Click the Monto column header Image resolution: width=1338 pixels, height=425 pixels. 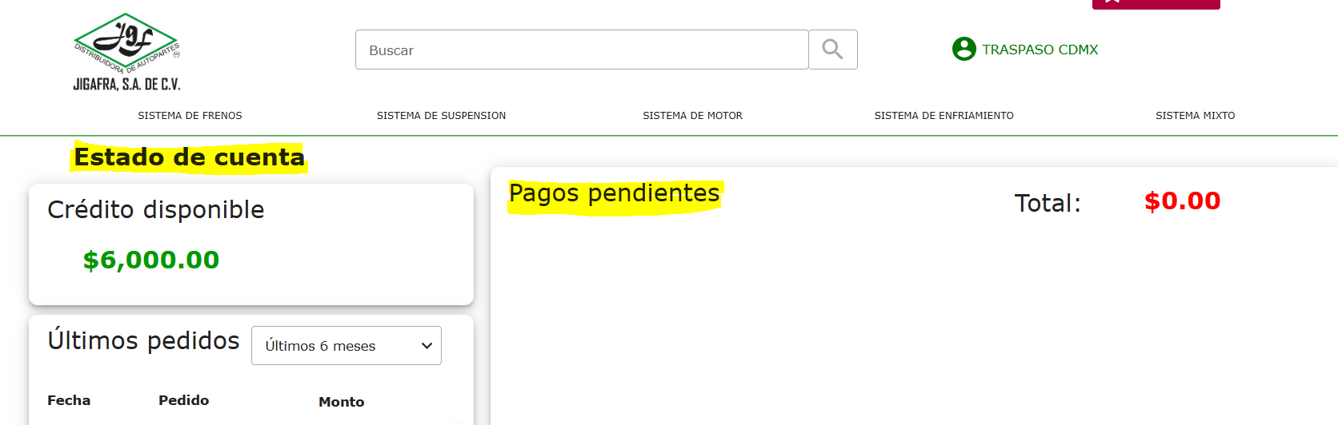(x=341, y=402)
